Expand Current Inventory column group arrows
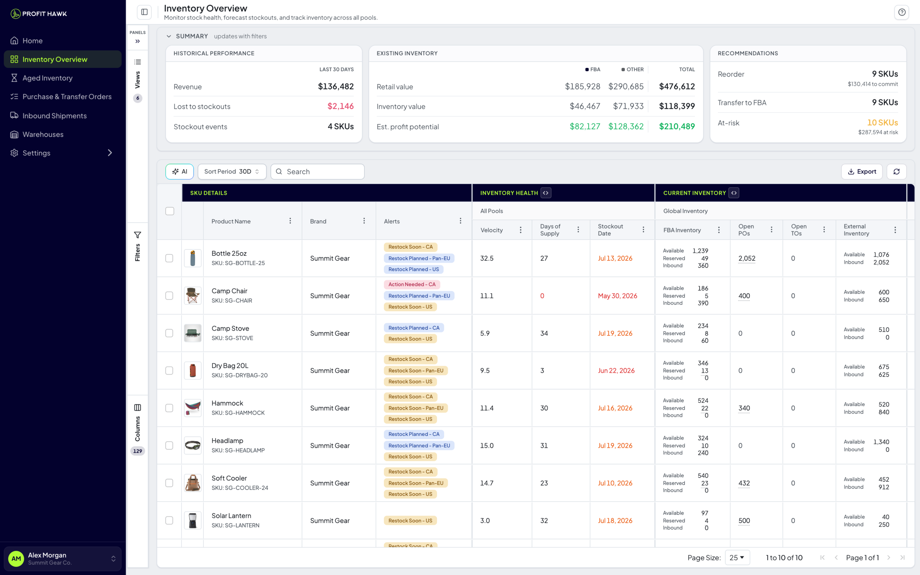The image size is (920, 575). 734,193
